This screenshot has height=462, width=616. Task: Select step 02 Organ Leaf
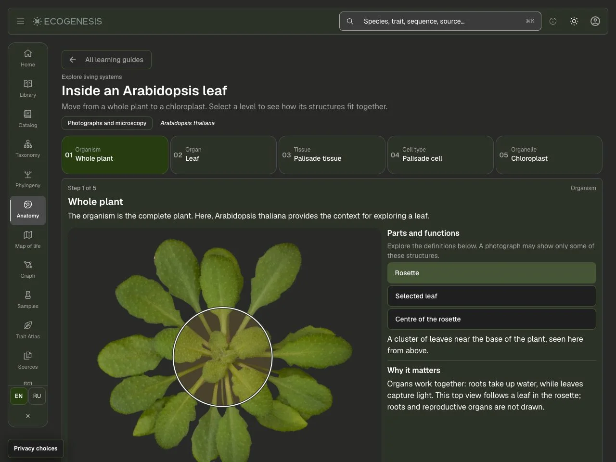(x=223, y=155)
